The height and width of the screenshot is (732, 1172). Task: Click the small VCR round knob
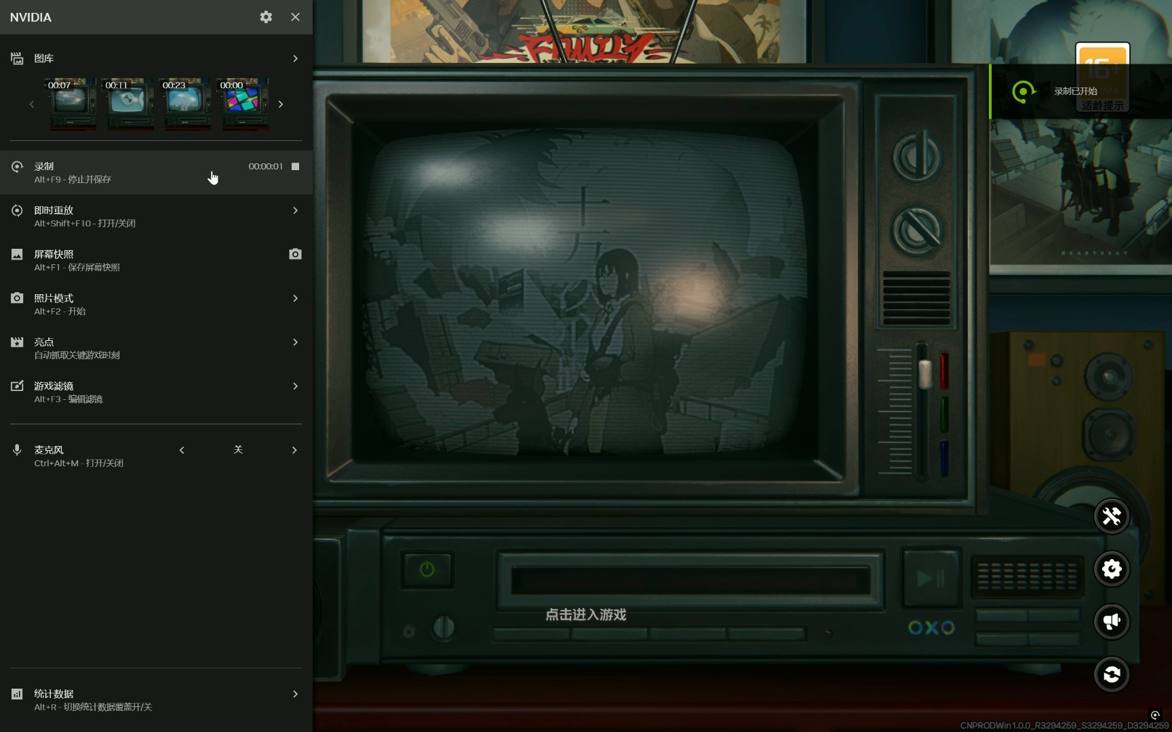tap(444, 628)
